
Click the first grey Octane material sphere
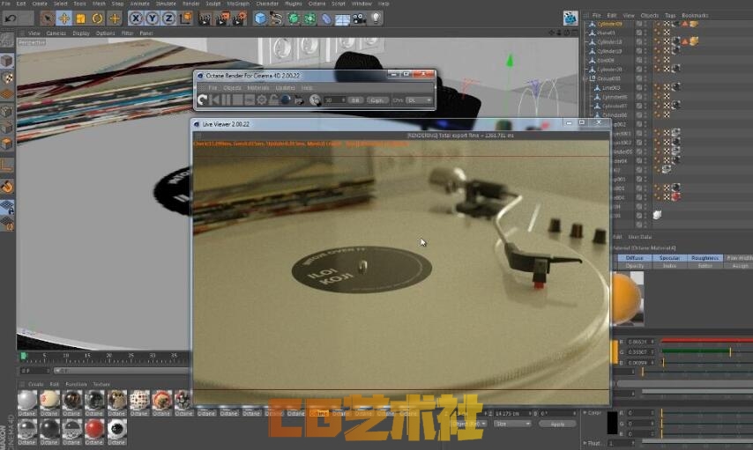point(26,400)
